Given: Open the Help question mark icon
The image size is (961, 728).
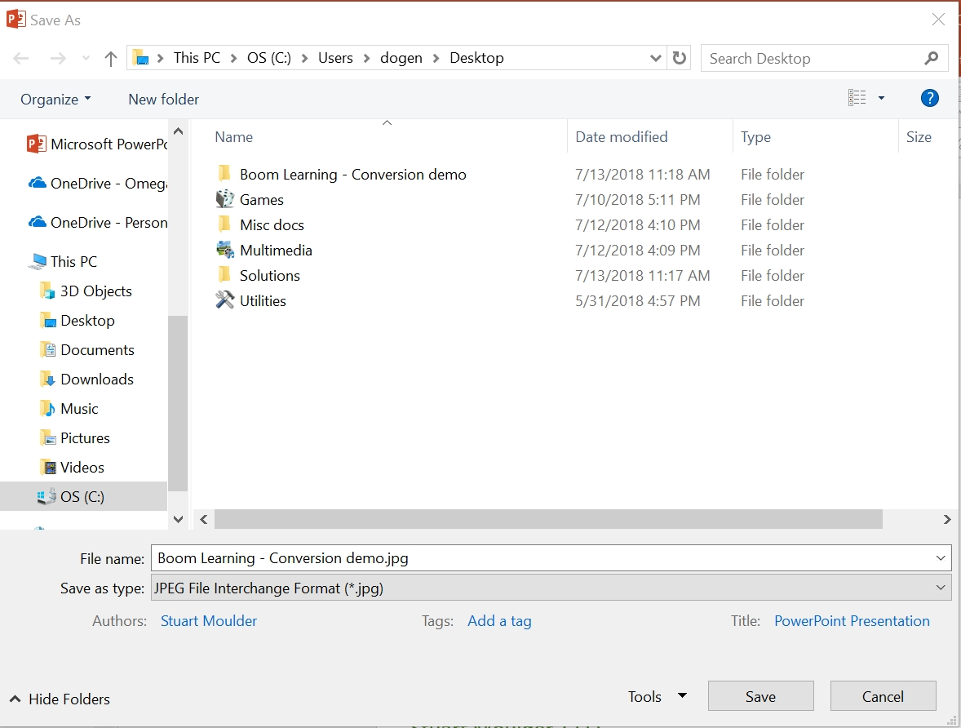Looking at the screenshot, I should click(929, 97).
